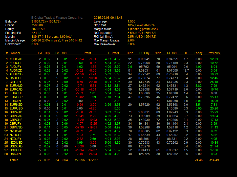
Task: Select the AUDCAD symbol row
Action: [x=16, y=59]
